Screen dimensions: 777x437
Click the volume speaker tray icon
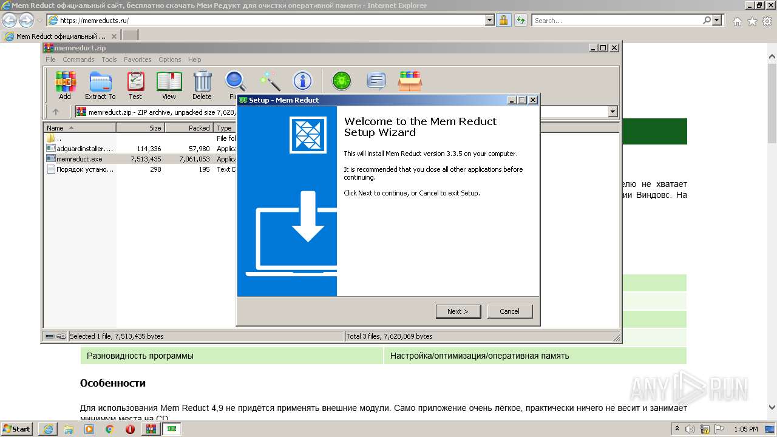[x=690, y=429]
